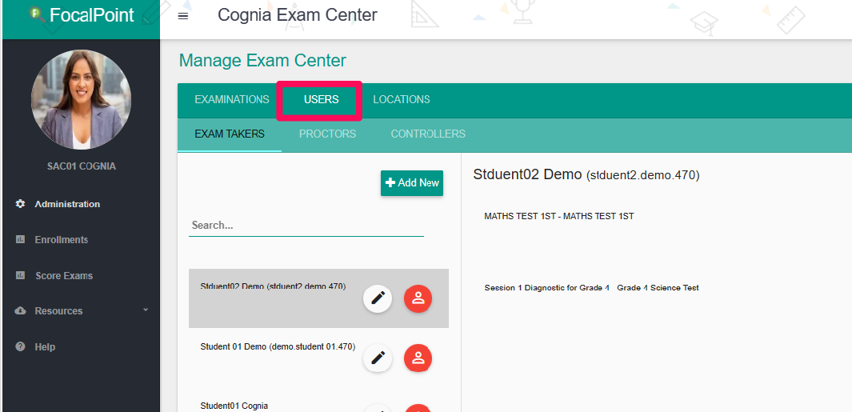Switch to the Proctors sub-tab
This screenshot has height=412, width=852.
click(328, 134)
